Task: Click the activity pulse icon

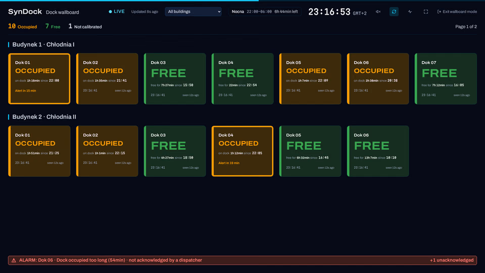Action: (410, 12)
